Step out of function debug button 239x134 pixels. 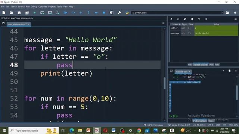pos(89,13)
